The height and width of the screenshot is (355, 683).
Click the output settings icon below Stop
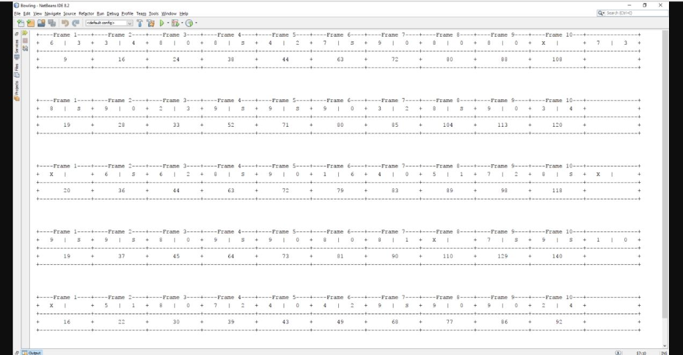25,48
